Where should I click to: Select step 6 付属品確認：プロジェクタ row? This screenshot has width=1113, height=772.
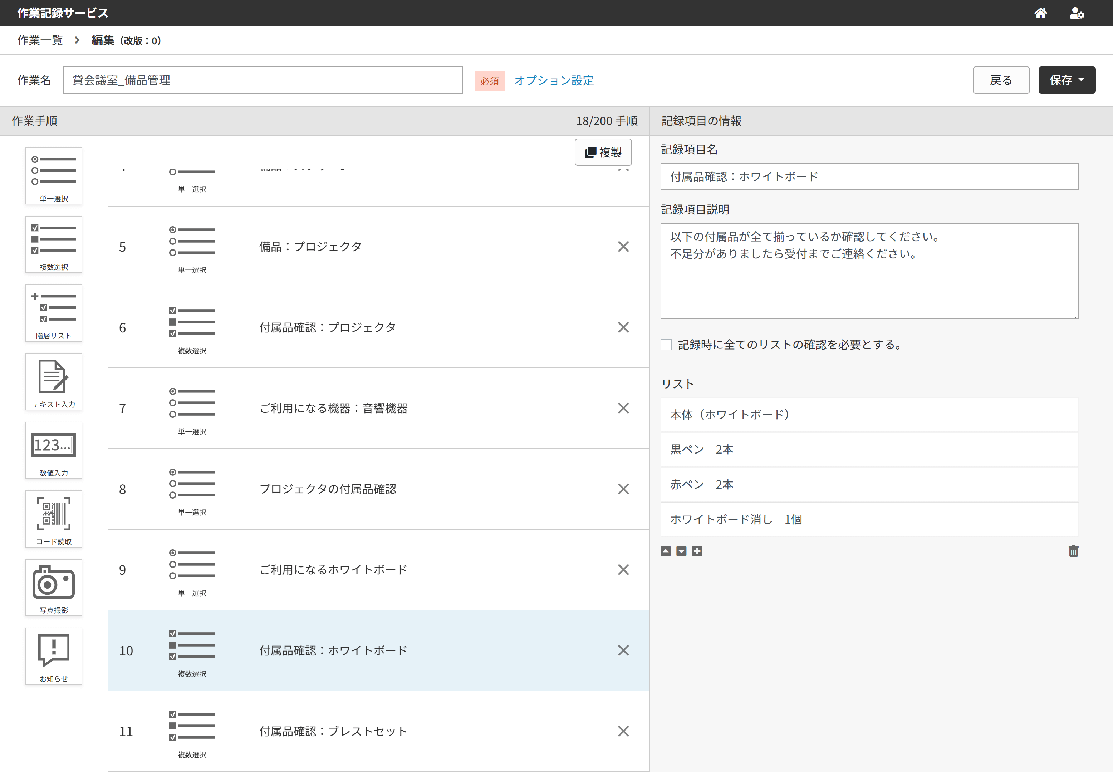coord(378,327)
